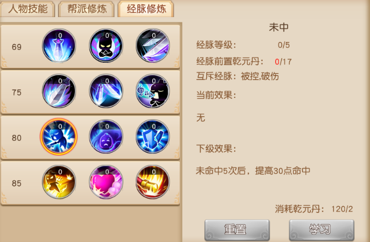Select the middle crossed blades skill in row 75
The height and width of the screenshot is (242, 370).
coord(106,91)
